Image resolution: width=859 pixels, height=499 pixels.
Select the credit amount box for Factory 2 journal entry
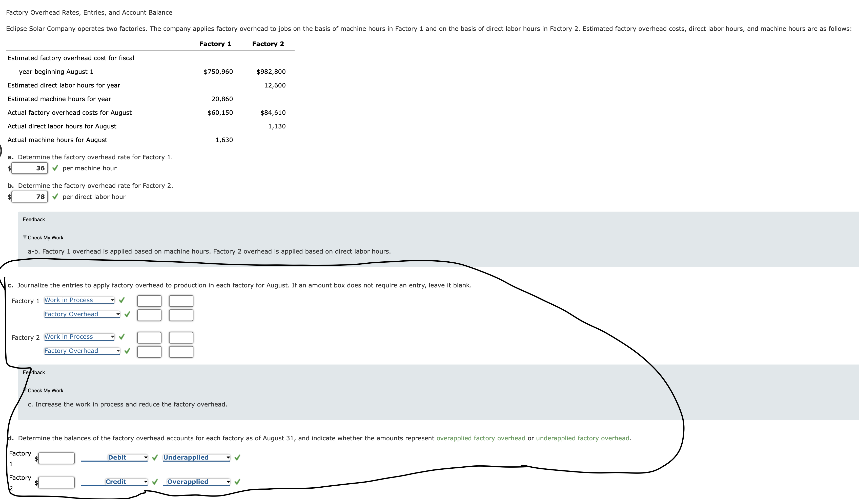(181, 352)
